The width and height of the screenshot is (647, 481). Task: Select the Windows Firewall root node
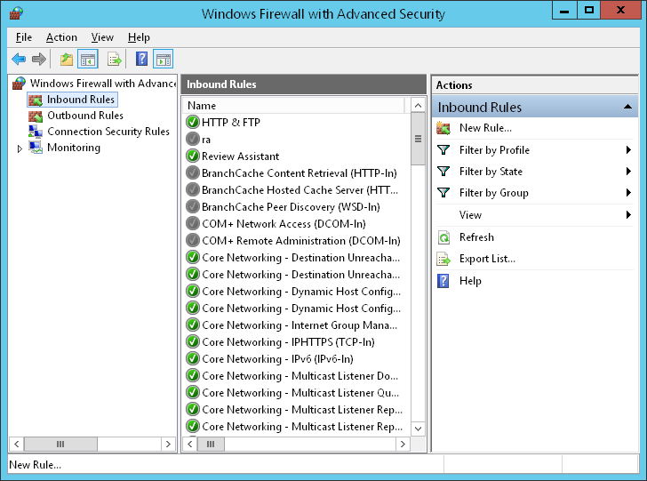pyautogui.click(x=103, y=83)
